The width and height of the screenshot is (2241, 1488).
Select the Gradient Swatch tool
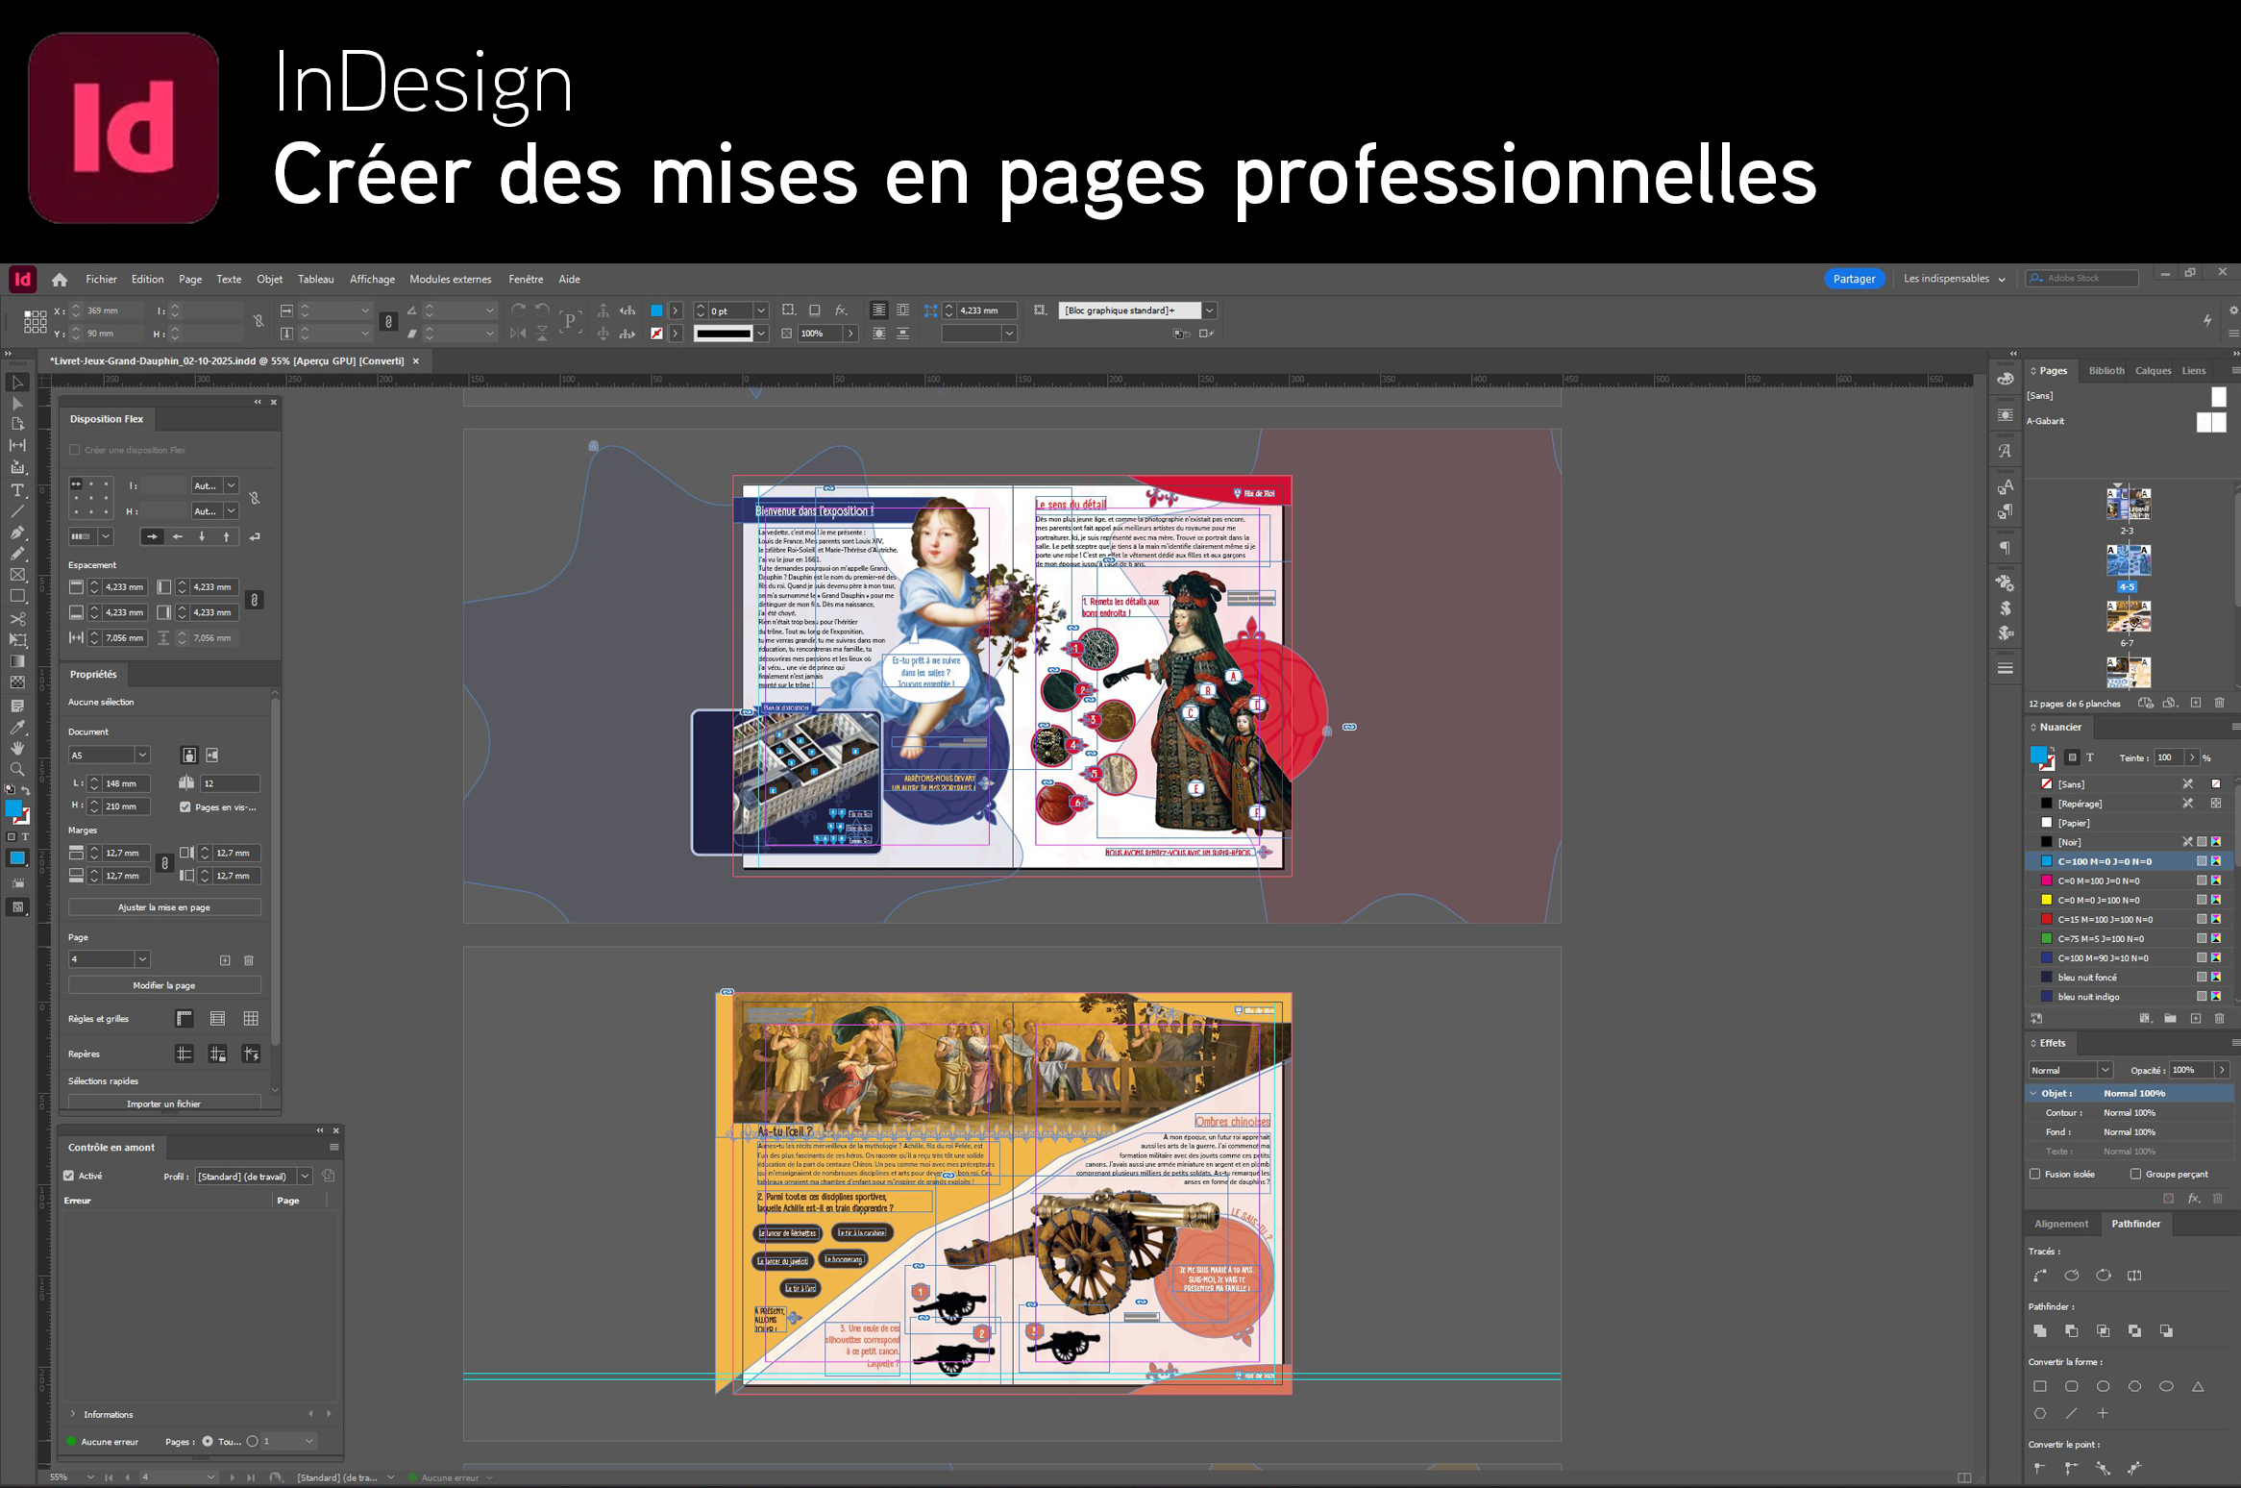coord(17,661)
